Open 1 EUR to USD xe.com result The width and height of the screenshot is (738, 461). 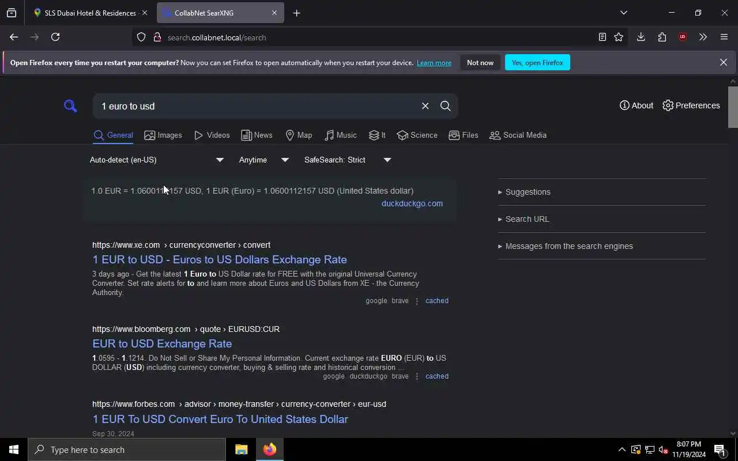[220, 259]
